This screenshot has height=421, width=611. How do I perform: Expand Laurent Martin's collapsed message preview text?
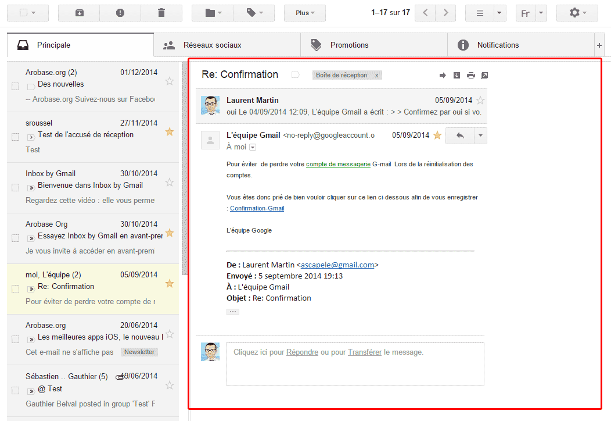[x=354, y=112]
